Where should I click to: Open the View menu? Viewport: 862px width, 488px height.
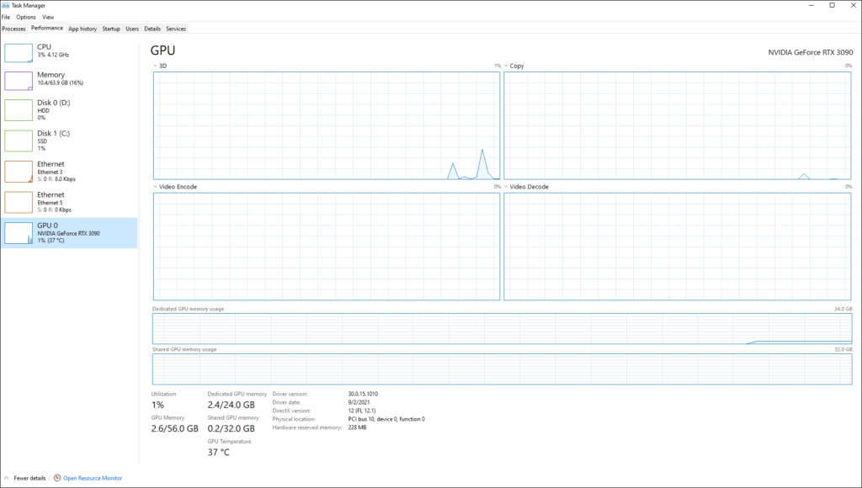[x=47, y=16]
